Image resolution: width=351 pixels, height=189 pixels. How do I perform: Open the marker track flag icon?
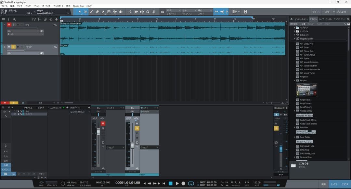tap(40, 19)
